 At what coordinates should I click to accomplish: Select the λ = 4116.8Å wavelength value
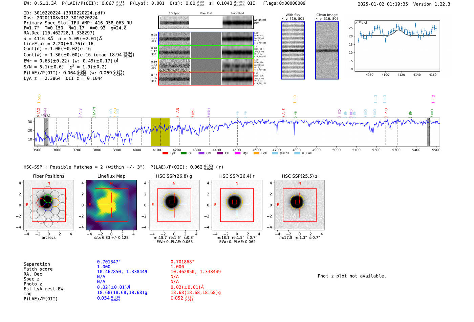coord(63,39)
